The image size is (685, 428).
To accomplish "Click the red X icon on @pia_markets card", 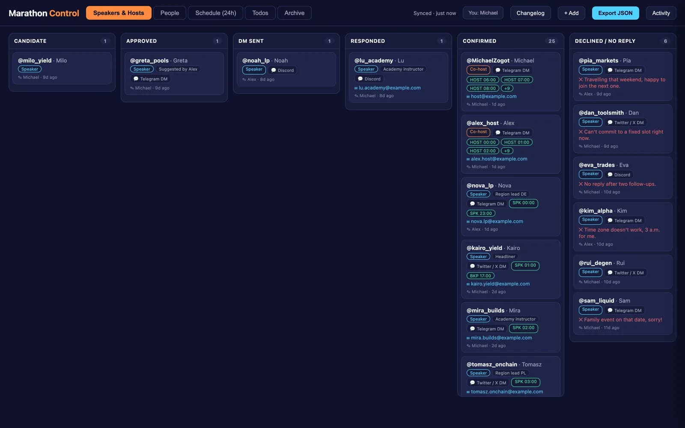I will (x=581, y=80).
